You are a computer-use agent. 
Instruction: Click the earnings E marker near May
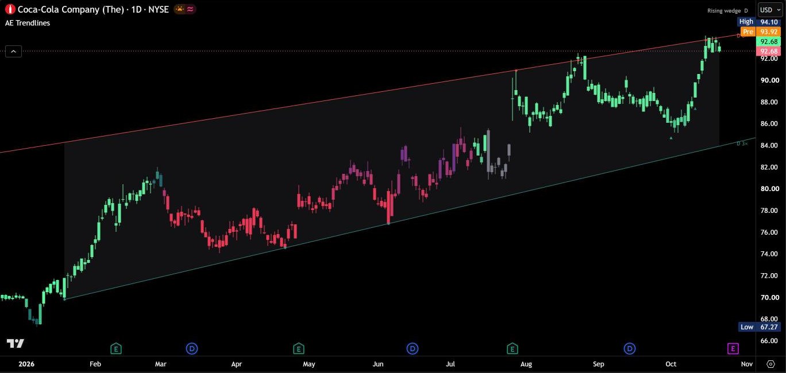[298, 348]
